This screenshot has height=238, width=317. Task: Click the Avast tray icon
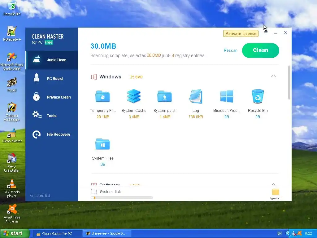[300, 233]
